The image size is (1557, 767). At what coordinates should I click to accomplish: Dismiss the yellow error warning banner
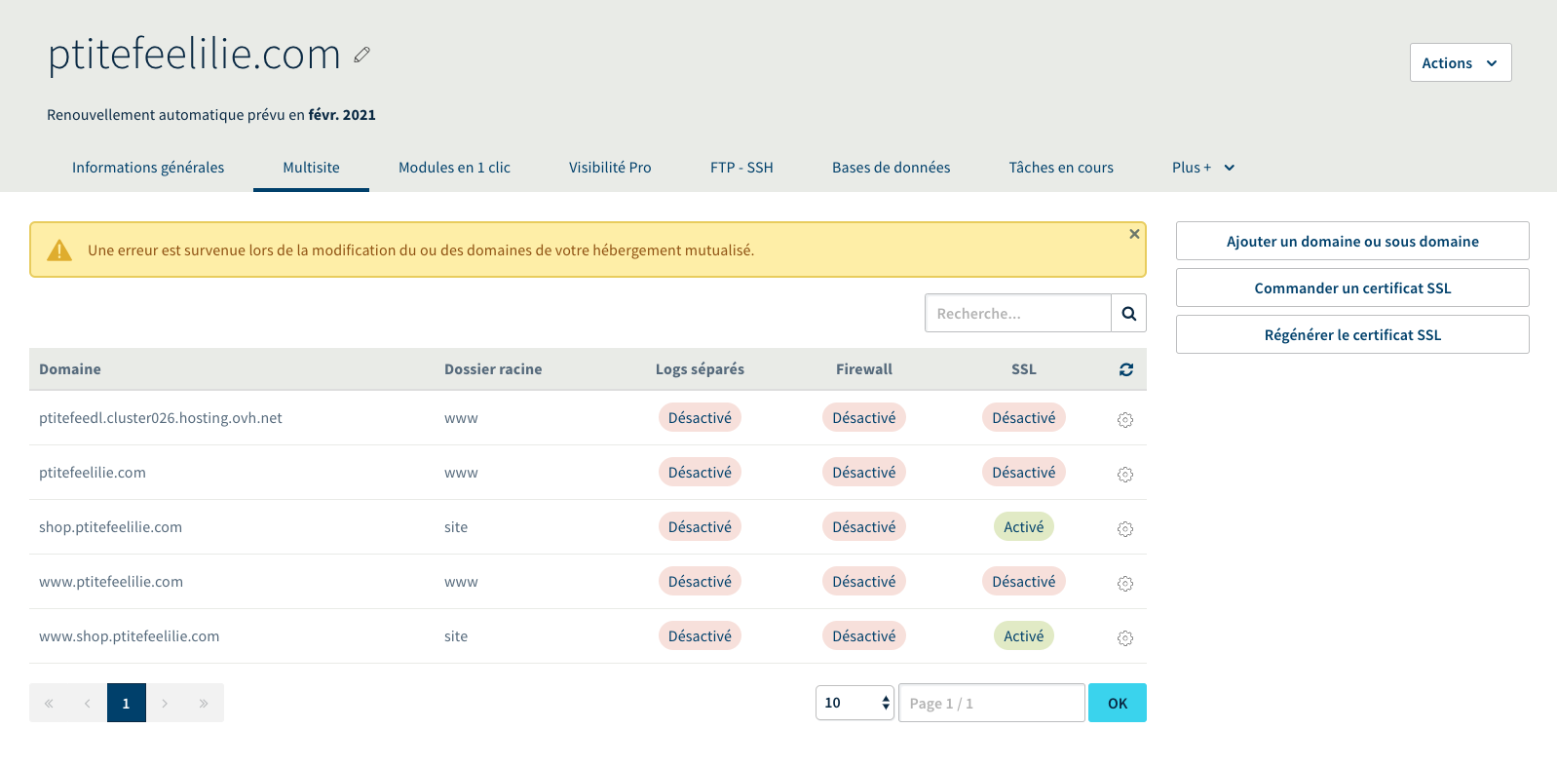pos(1134,234)
